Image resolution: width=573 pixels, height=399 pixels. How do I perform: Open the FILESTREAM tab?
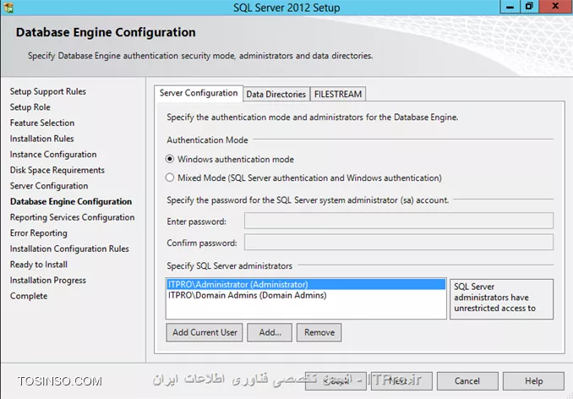click(x=338, y=94)
